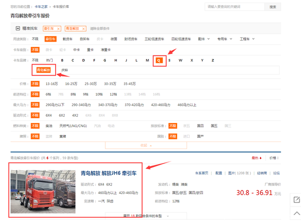Open 图片 gallery link
The image size is (301, 222).
(x=239, y=173)
